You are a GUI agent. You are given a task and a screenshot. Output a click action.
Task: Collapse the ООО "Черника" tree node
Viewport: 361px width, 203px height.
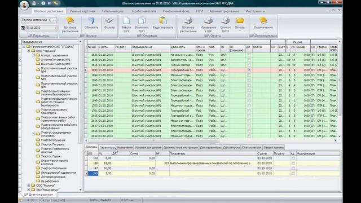pos(29,51)
